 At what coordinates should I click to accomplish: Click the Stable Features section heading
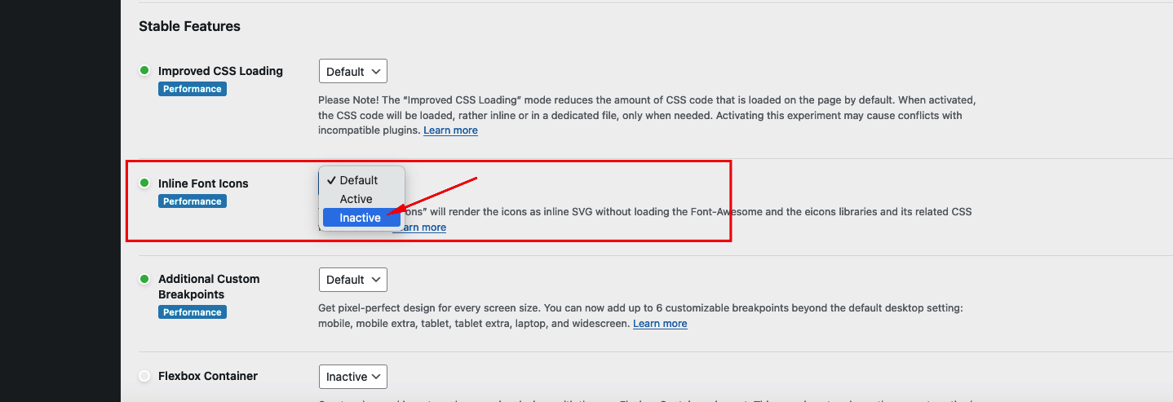coord(189,26)
